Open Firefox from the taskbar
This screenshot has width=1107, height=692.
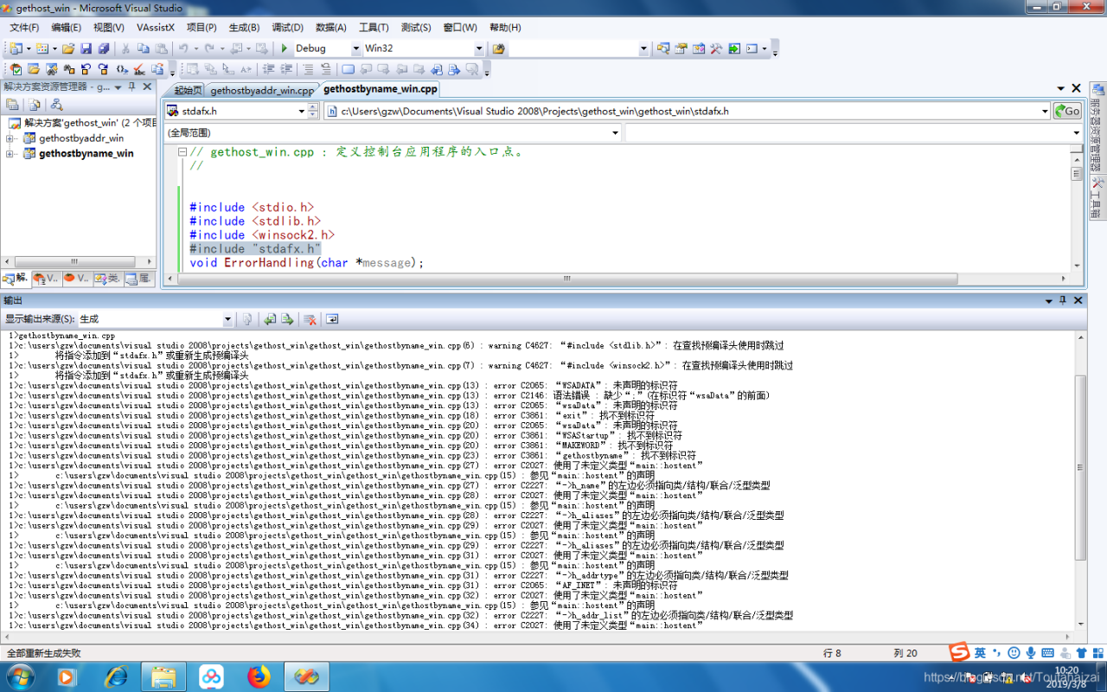click(258, 676)
